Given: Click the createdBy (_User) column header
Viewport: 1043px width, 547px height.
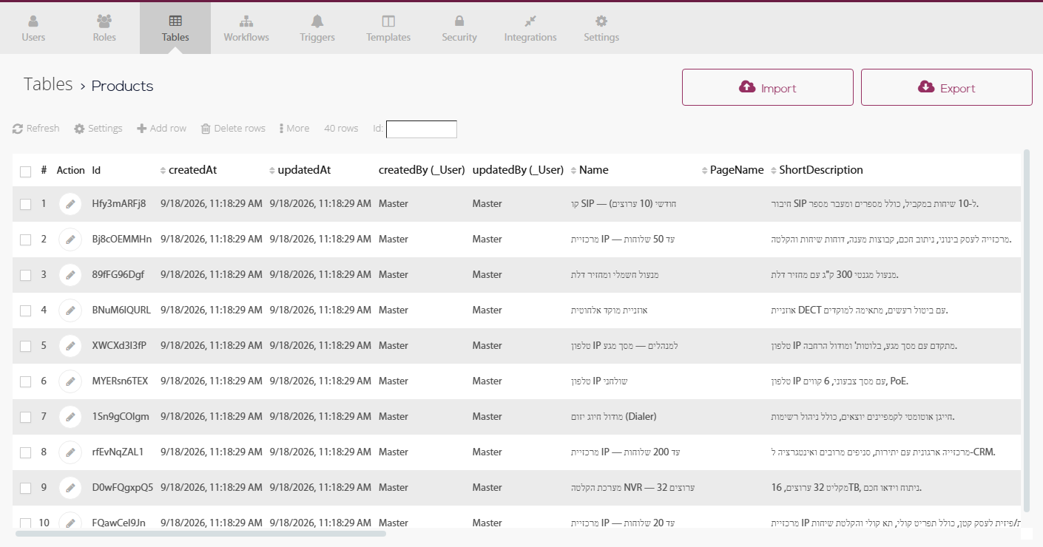Looking at the screenshot, I should click(422, 170).
